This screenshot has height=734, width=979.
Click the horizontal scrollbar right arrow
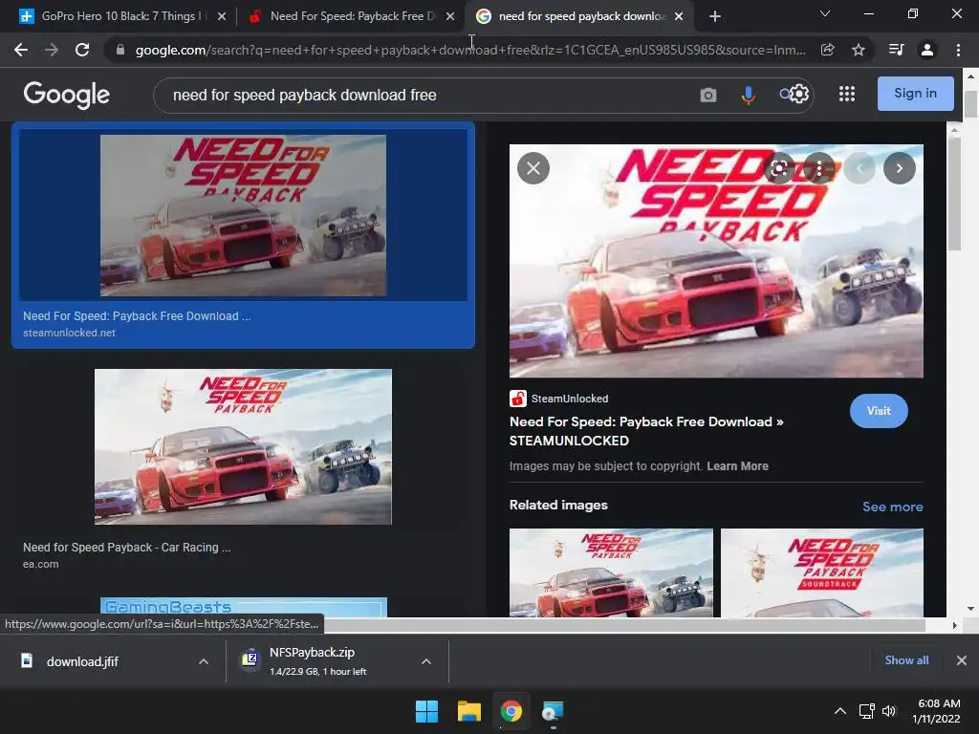click(x=954, y=625)
